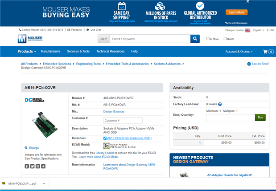Open the English language dropdown

tap(259, 30)
